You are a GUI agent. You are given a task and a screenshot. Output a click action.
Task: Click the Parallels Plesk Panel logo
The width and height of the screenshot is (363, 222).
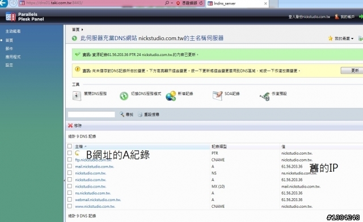click(25, 16)
